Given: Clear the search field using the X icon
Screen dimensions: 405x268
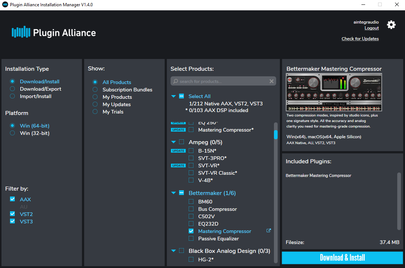Looking at the screenshot, I should coord(271,81).
